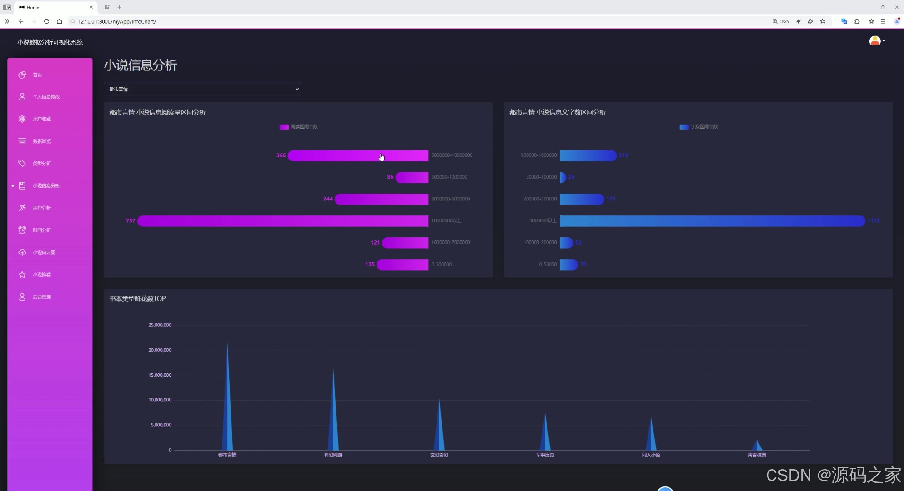Screen dimensions: 904x491
Task: Toggle the 字数区间个数 legend series
Action: [x=698, y=127]
